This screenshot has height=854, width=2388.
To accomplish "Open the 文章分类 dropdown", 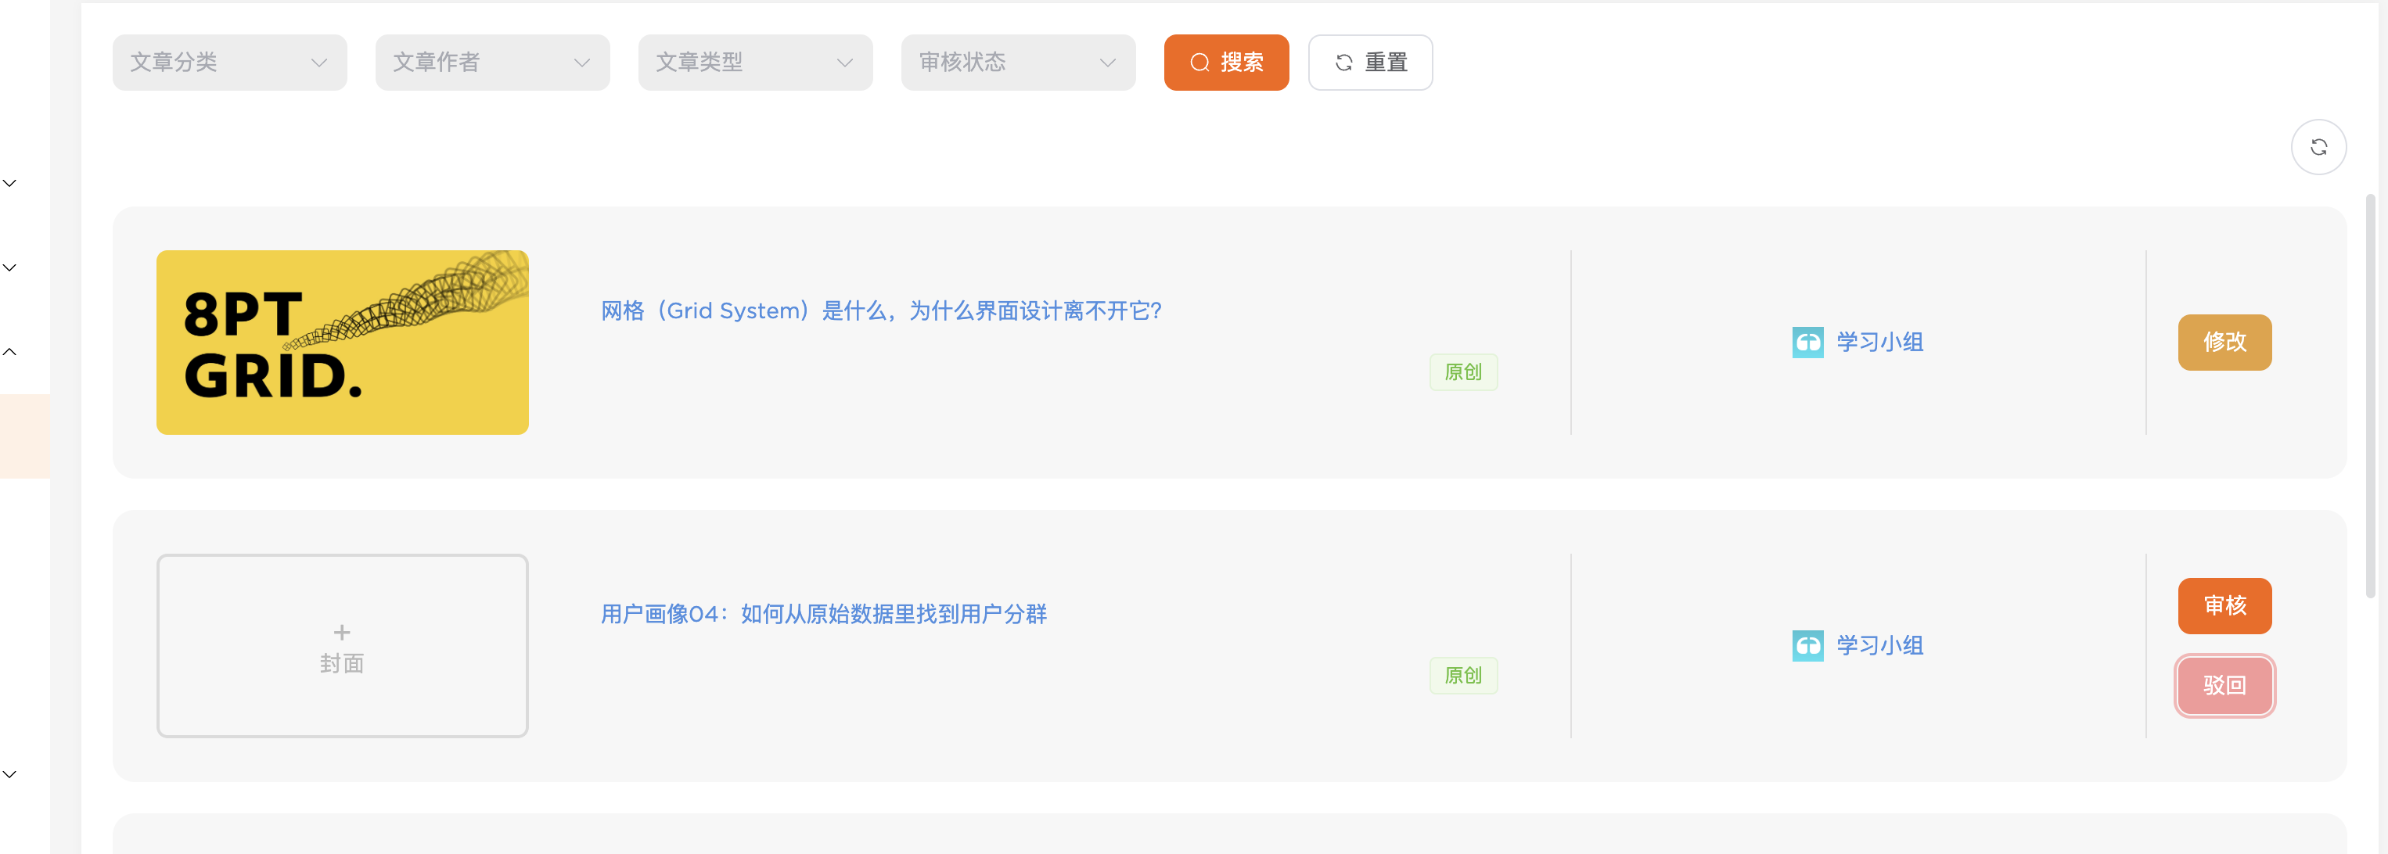I will (229, 63).
